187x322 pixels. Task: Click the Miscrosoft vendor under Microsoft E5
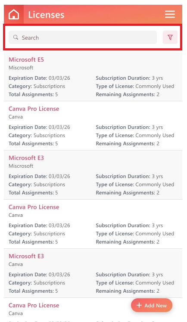(x=21, y=68)
